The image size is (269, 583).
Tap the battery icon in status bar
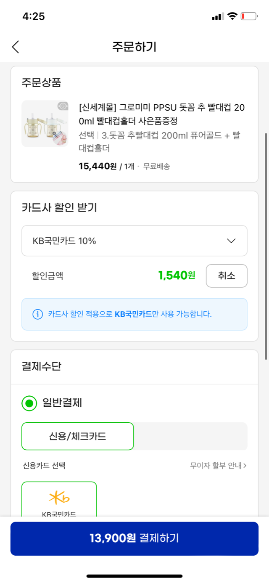[249, 16]
